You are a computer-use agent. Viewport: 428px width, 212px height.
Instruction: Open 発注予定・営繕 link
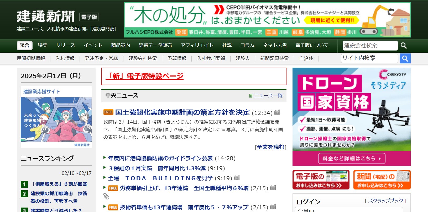tap(101, 58)
